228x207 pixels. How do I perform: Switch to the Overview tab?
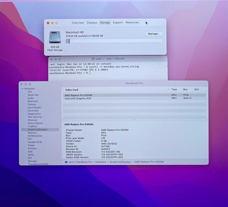[x=78, y=23]
